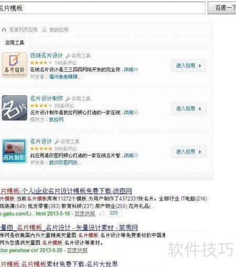Open the 改图网 名片模板 search result
Image resolution: width=236 pixels, height=267 pixels.
66,191
